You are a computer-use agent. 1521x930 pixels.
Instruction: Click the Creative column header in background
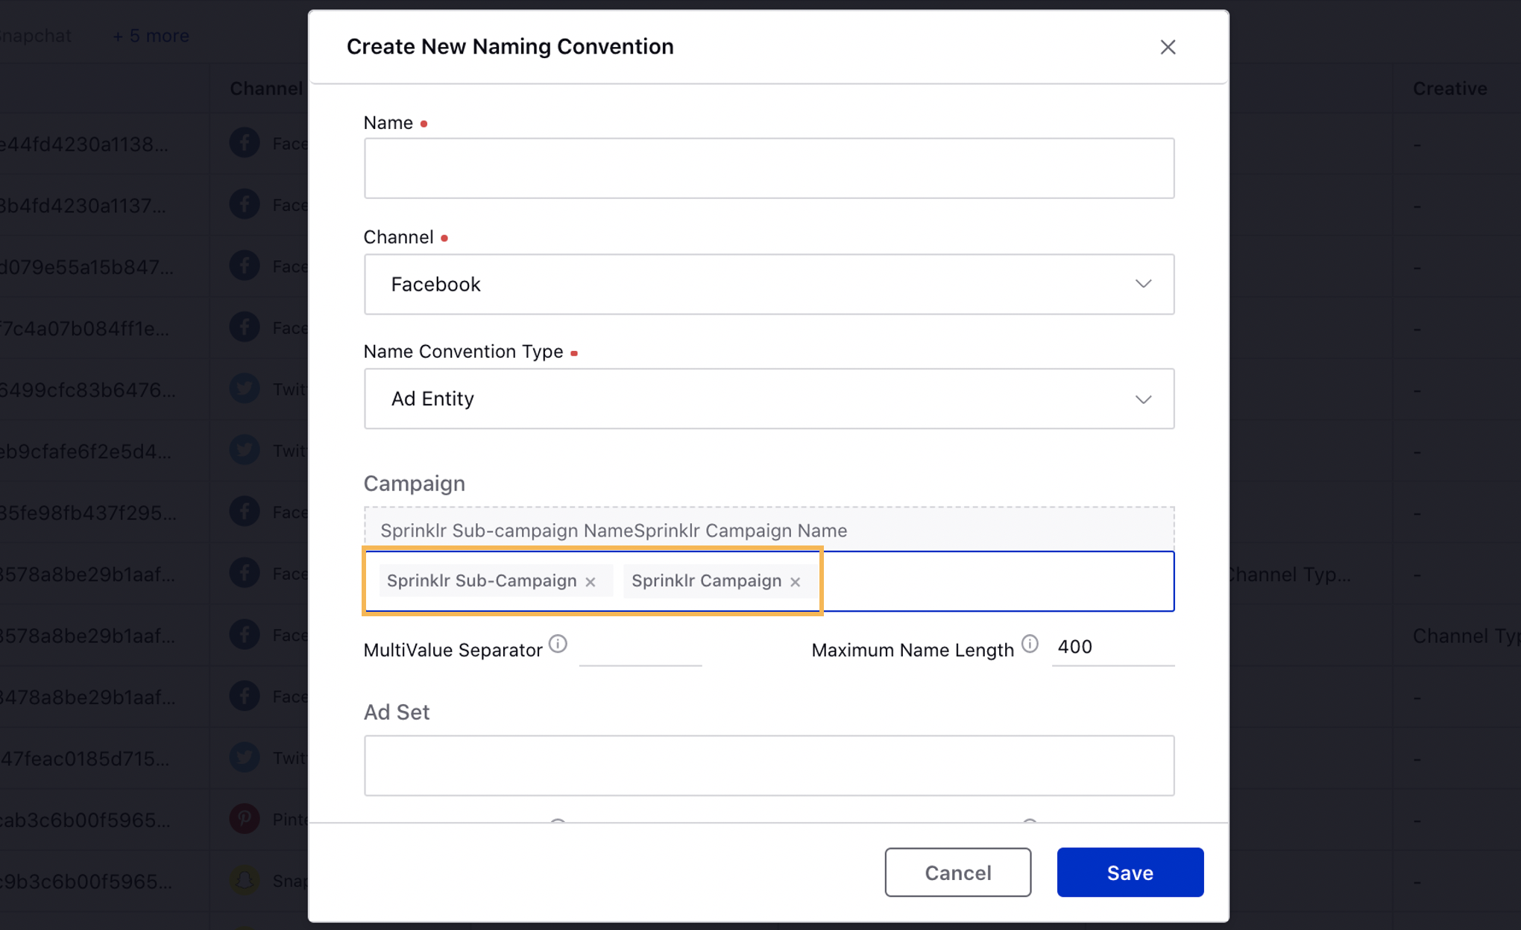coord(1449,89)
